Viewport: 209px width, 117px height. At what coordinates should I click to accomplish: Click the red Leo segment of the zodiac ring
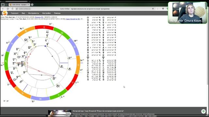[44, 27]
